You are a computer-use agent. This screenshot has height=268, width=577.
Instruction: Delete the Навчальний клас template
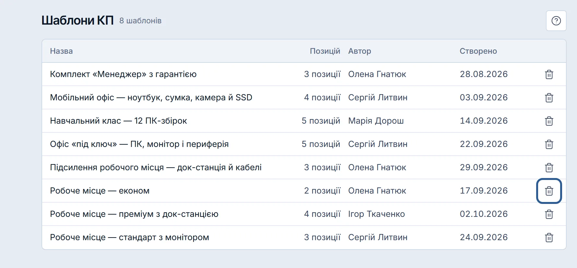549,121
